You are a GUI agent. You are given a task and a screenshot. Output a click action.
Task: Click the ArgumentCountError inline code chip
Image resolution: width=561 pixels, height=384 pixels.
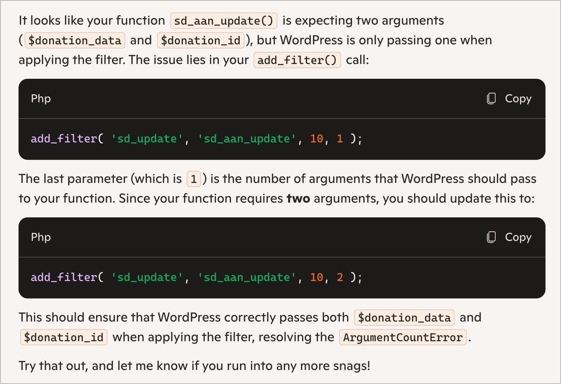coord(402,338)
